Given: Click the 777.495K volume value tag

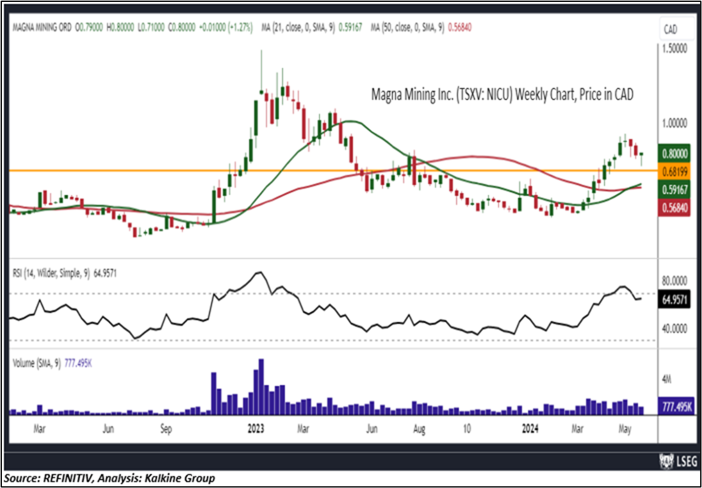Looking at the screenshot, I should click(x=674, y=406).
